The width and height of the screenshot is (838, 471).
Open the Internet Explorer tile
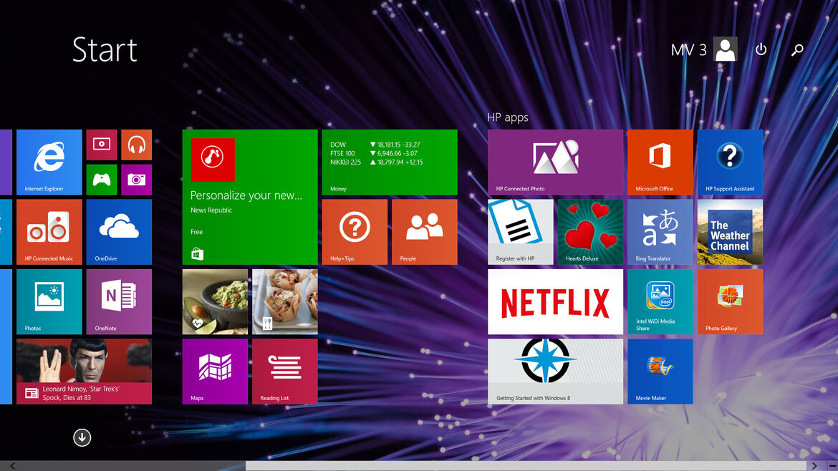49,162
